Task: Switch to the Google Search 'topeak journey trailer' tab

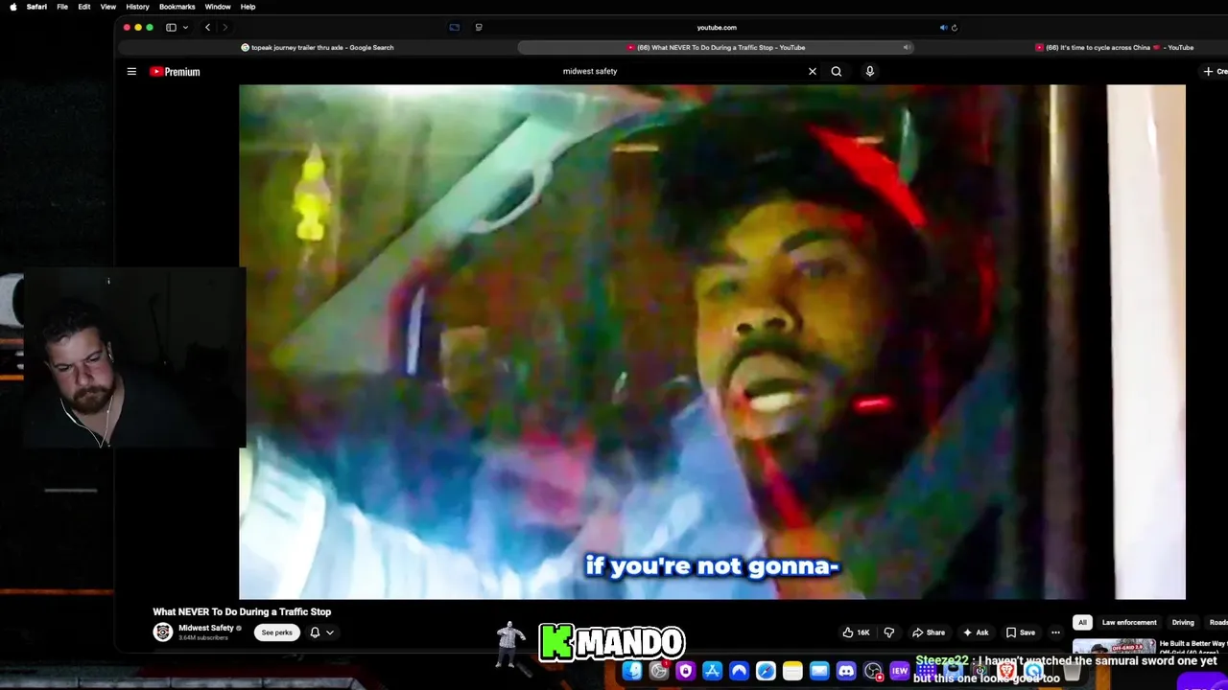Action: (317, 47)
